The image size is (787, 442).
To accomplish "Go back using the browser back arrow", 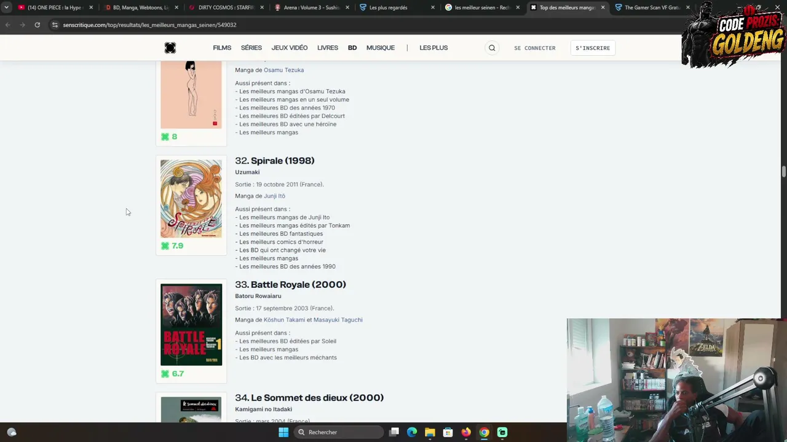I will click(7, 25).
